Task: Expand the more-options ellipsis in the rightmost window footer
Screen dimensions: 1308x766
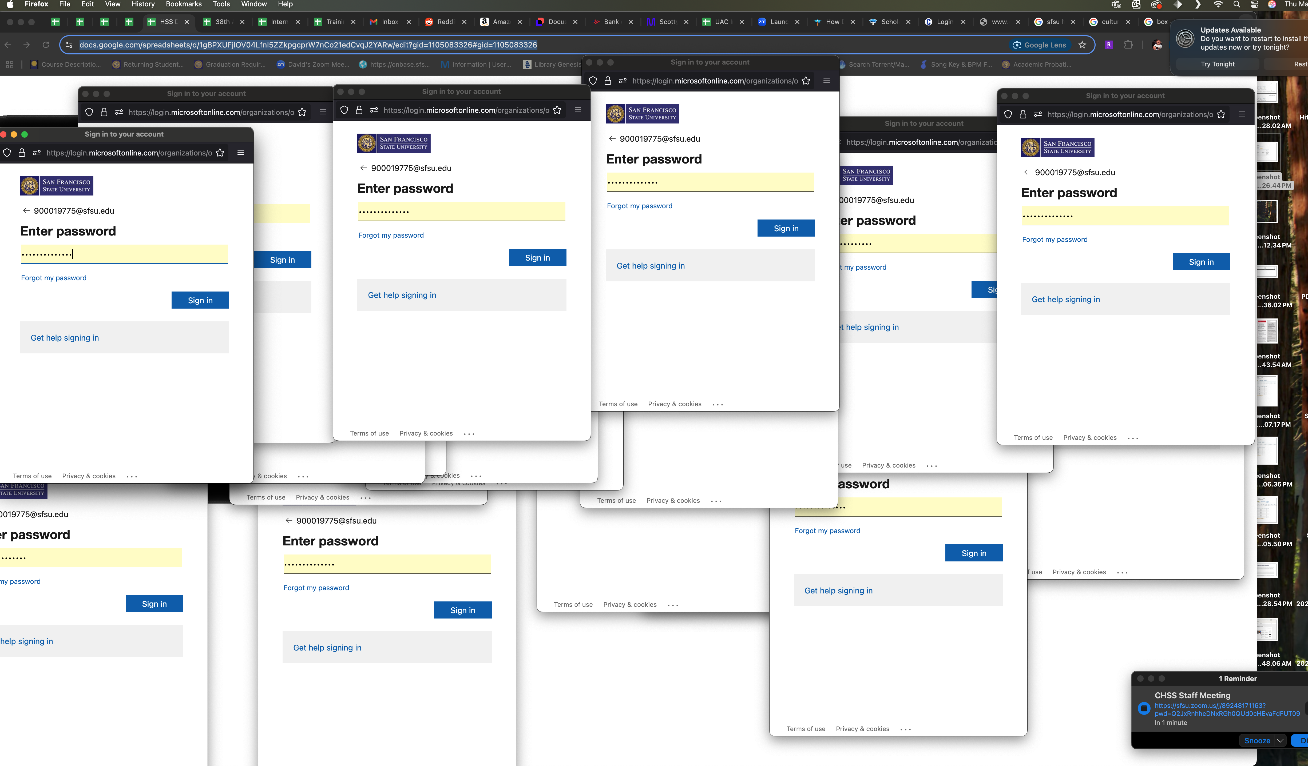Action: click(x=1133, y=438)
